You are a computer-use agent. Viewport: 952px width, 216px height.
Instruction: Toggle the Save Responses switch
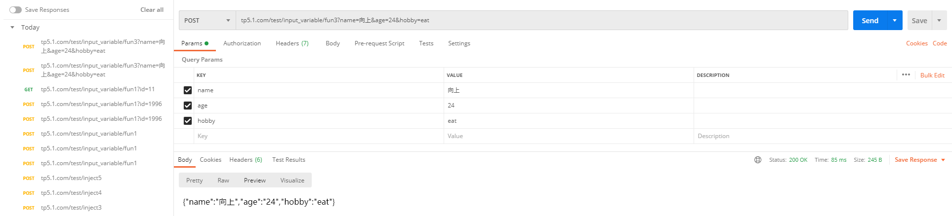[x=15, y=10]
